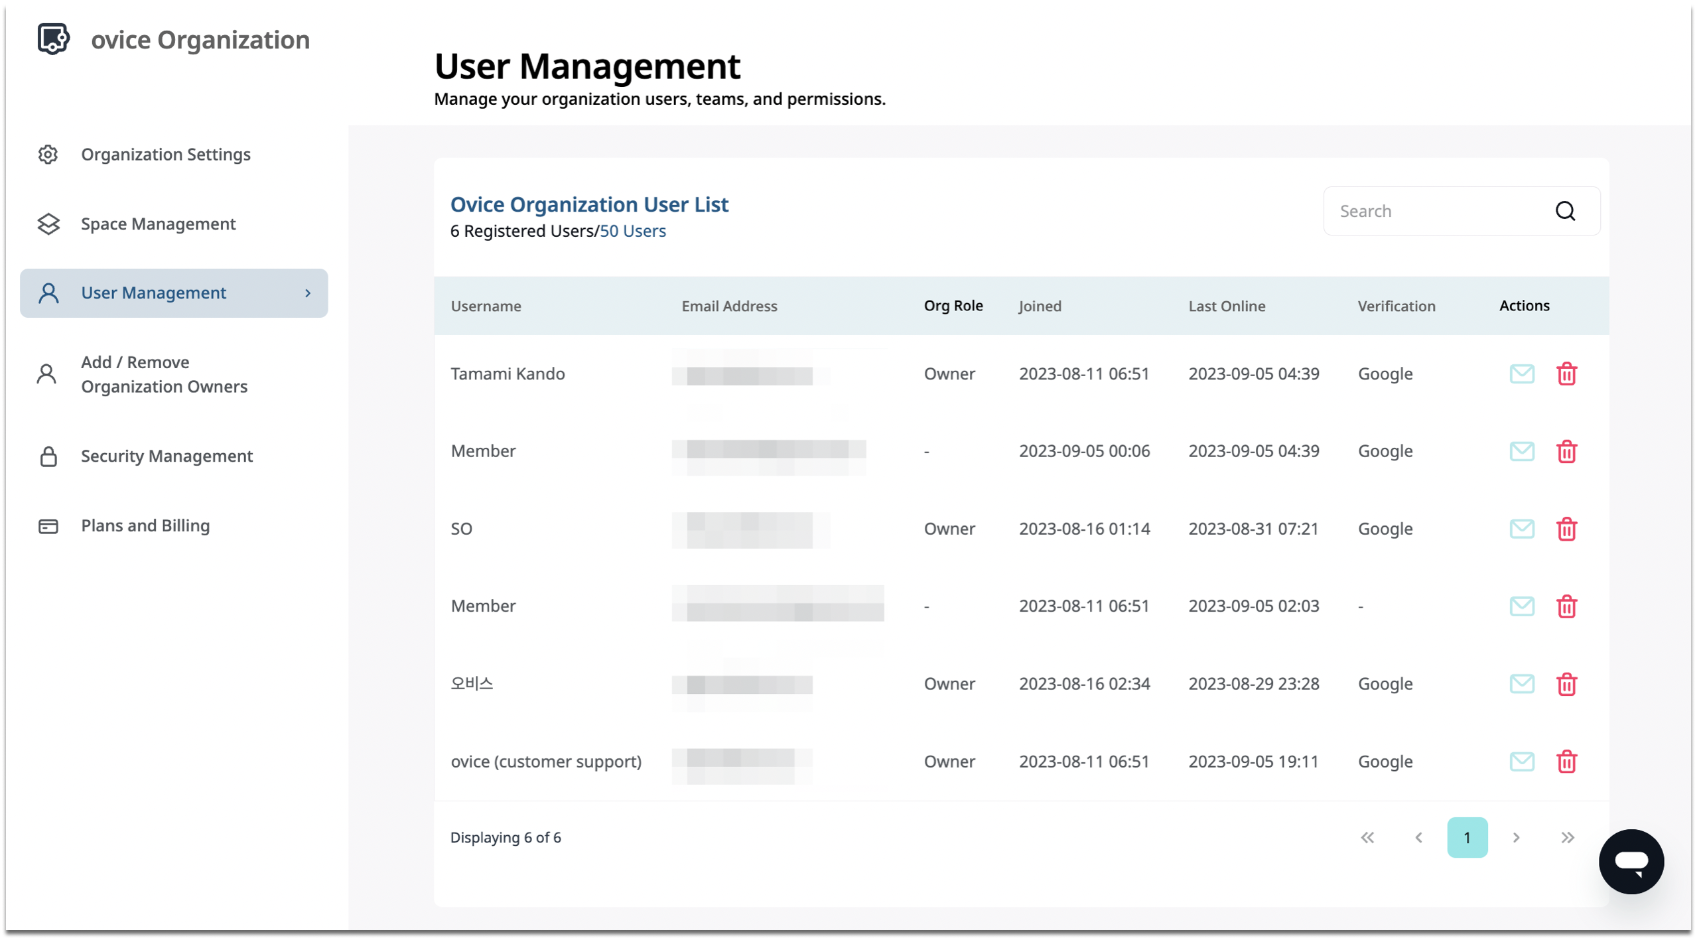
Task: Click the Plans and Billing card icon
Action: 48,526
